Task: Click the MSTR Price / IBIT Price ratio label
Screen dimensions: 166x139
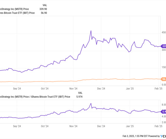Action: point(35,97)
